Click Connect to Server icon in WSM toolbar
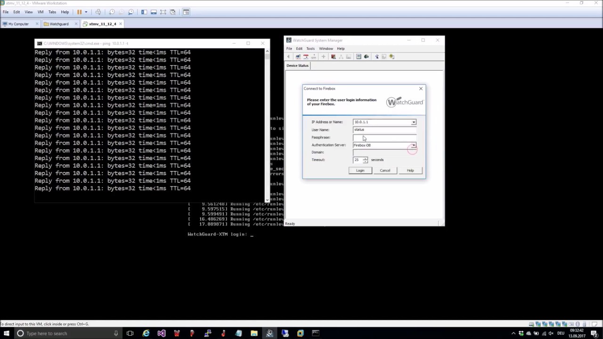The height and width of the screenshot is (339, 603). coord(306,56)
